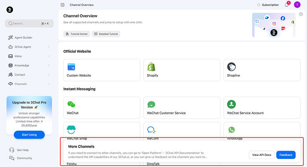Expand the Contact menu chevron

[49, 74]
